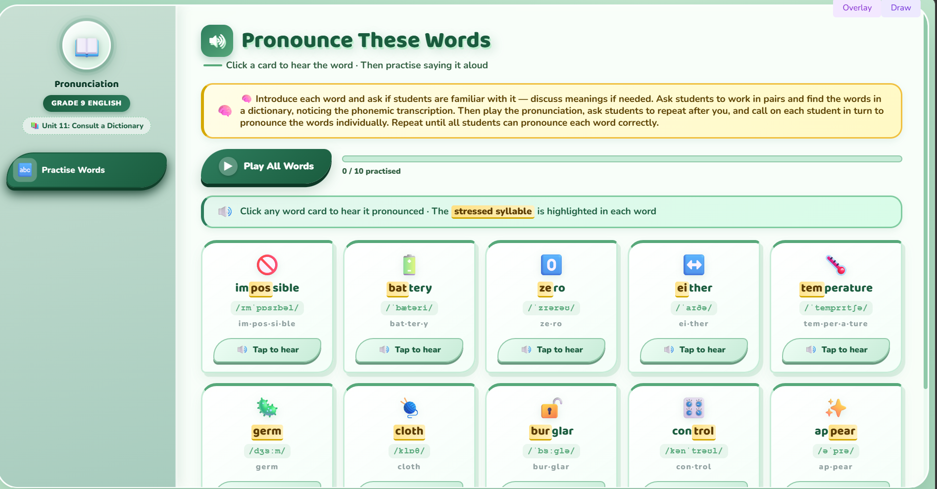Click the /əˈpɪə/ phonetic transcription
The image size is (937, 489).
pos(836,451)
